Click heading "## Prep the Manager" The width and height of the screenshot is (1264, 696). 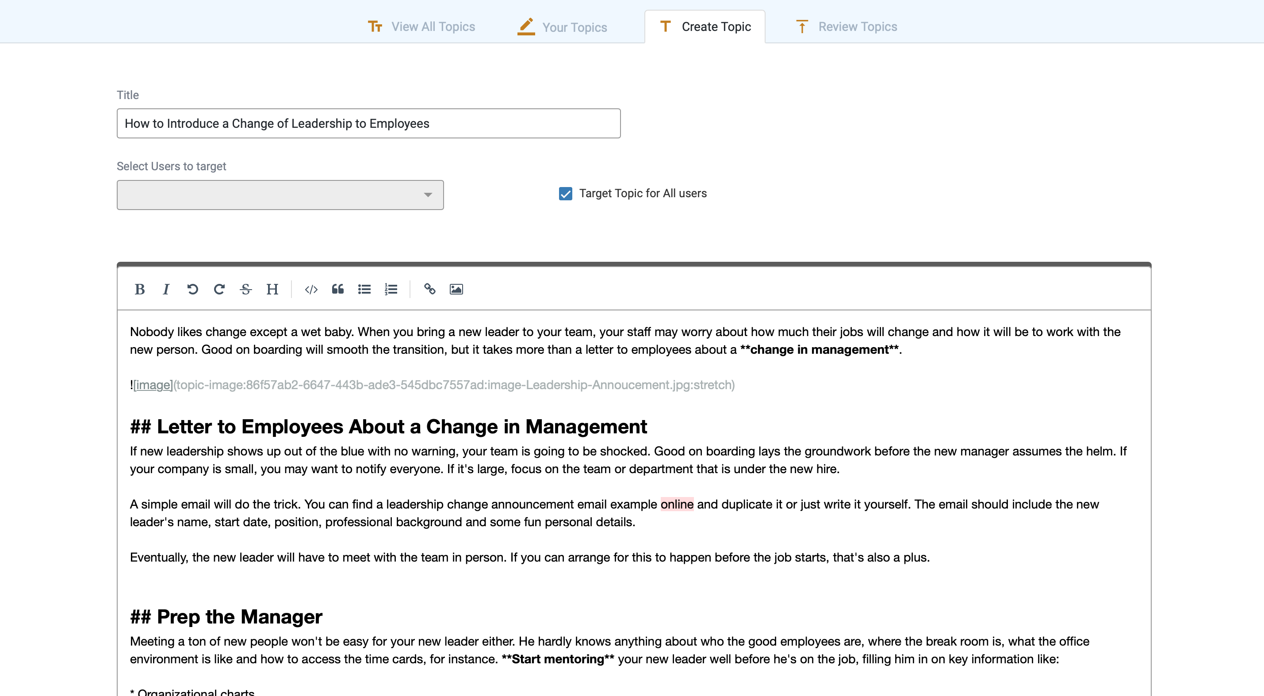point(226,616)
